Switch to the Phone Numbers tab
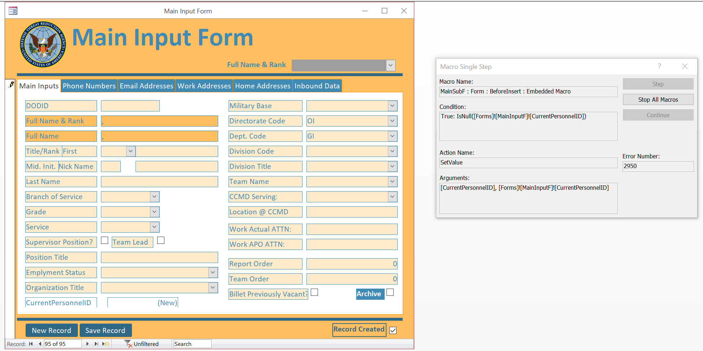Image resolution: width=703 pixels, height=351 pixels. (x=89, y=86)
